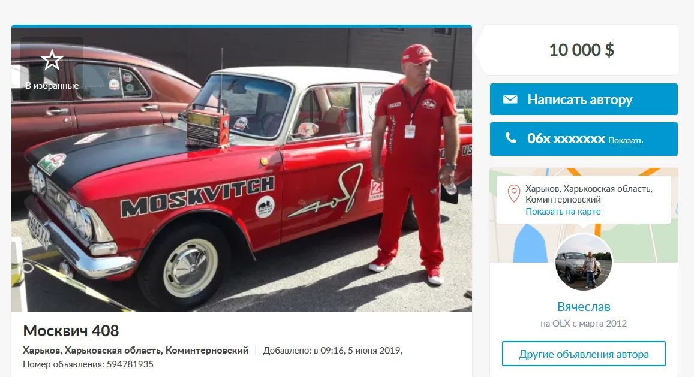Click the masked phone number 06x xxxxxxx
This screenshot has height=377, width=694.
coord(566,138)
